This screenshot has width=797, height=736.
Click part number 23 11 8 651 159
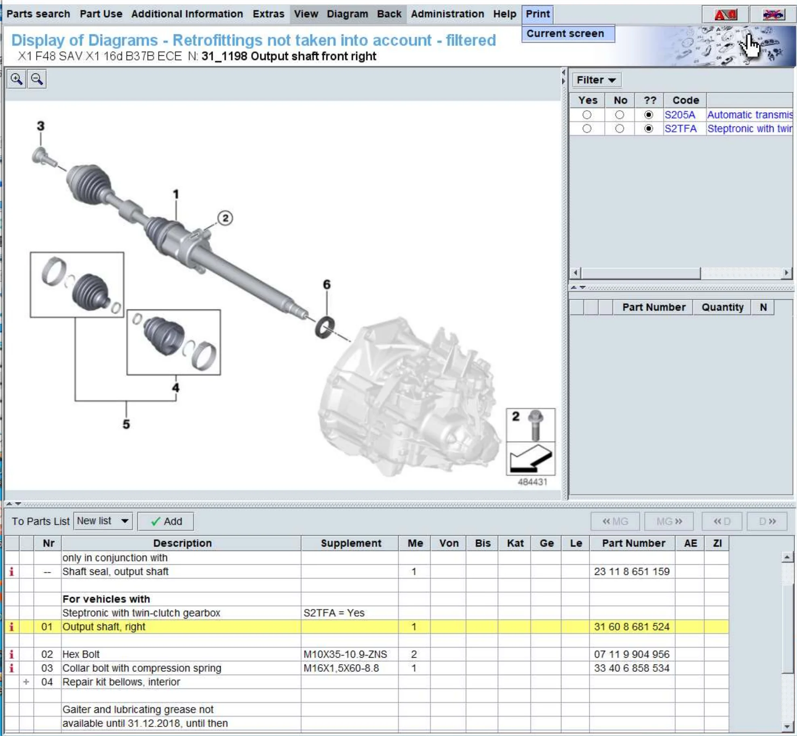(x=632, y=571)
